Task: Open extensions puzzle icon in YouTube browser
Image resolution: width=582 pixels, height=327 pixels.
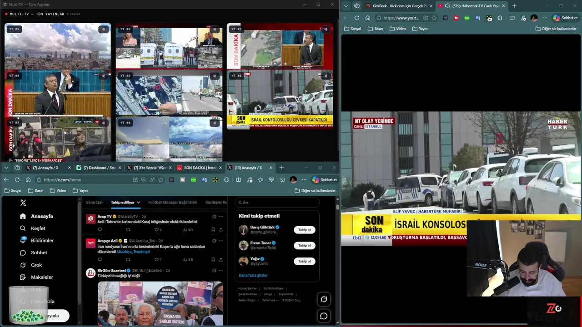Action: (x=500, y=18)
